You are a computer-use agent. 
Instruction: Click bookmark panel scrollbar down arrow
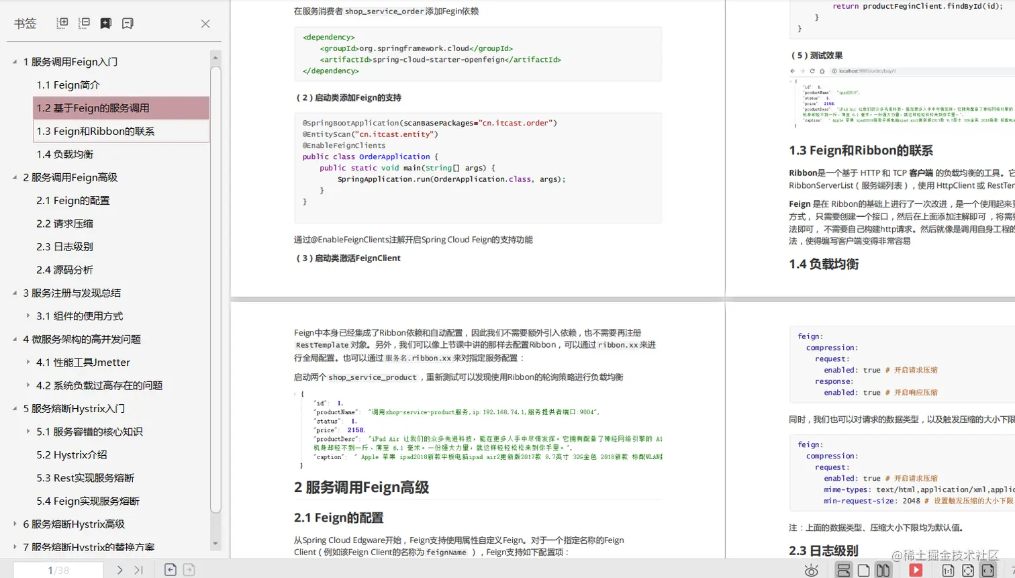215,544
